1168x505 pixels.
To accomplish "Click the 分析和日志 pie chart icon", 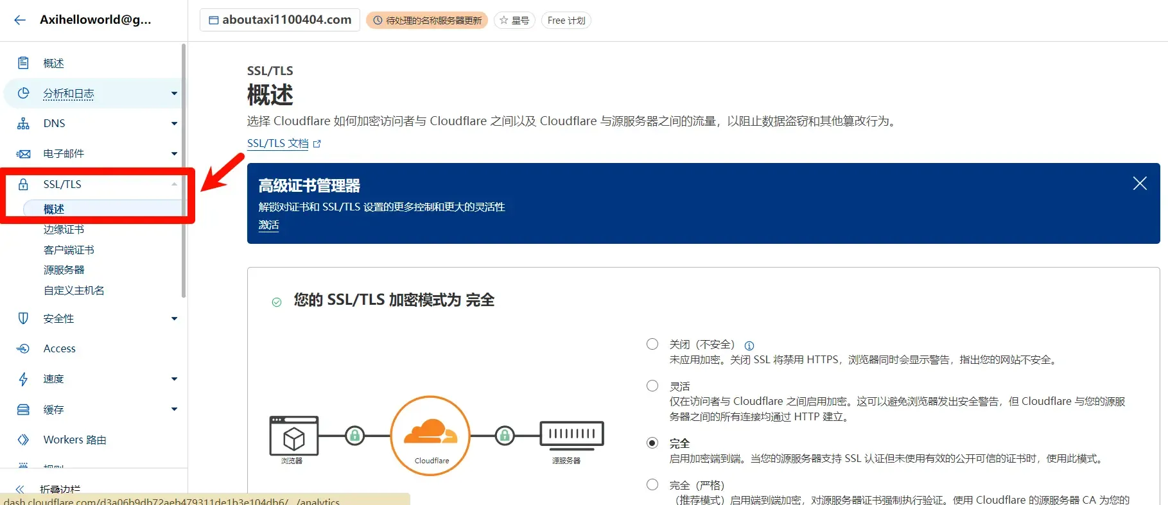I will point(23,93).
